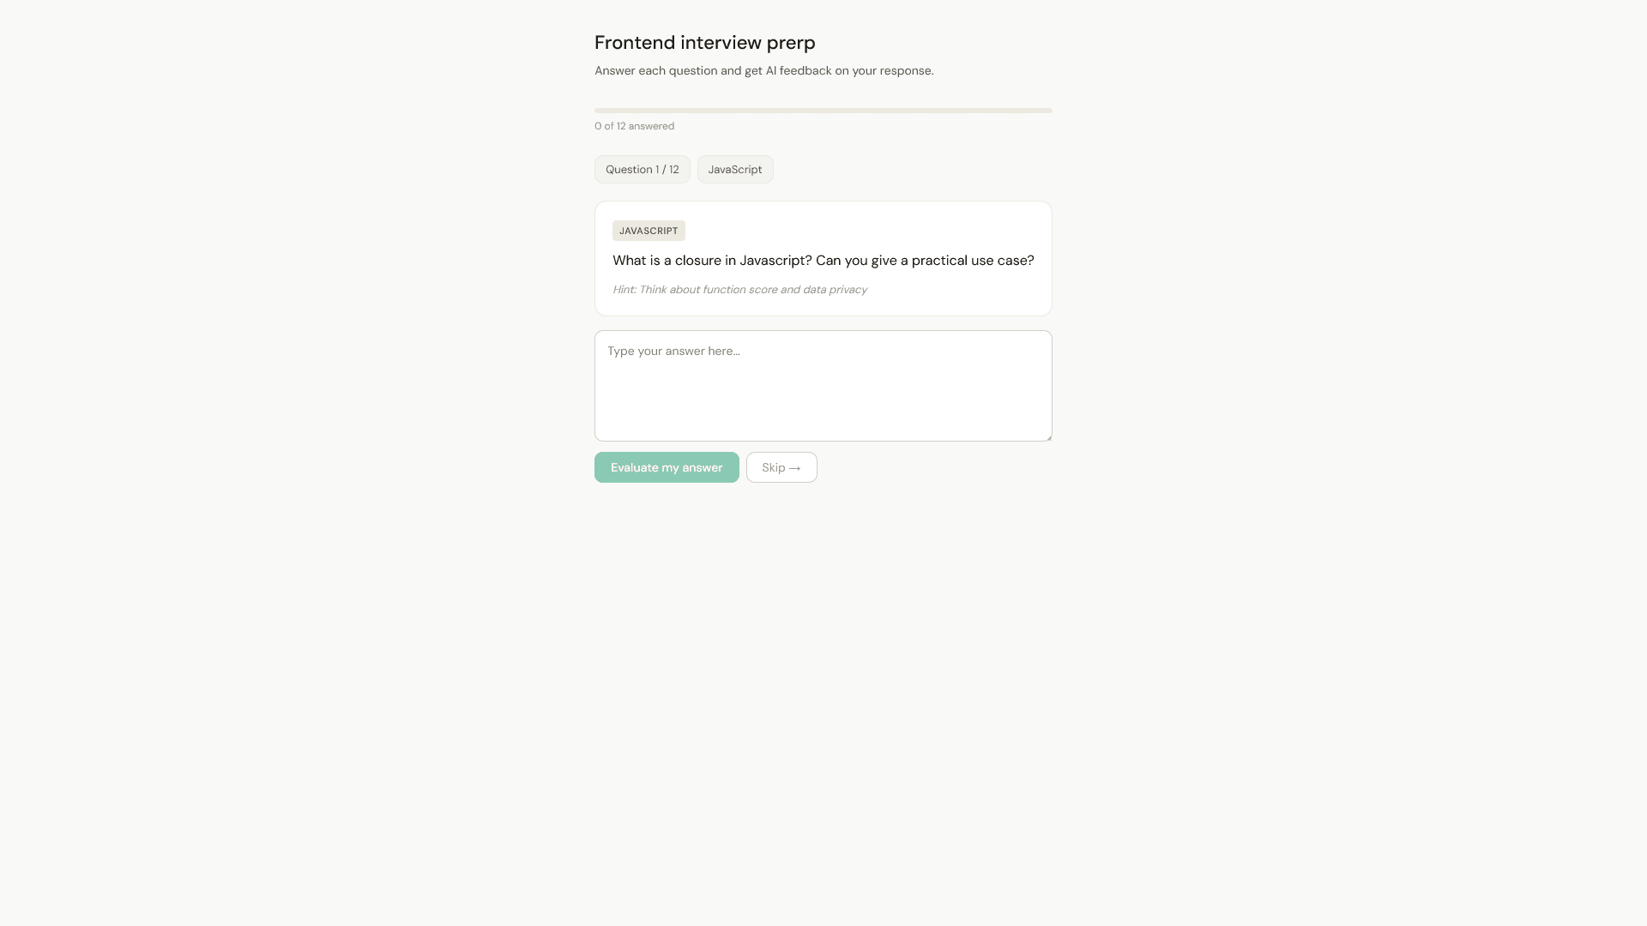Click the right end of the progress bar

1047,110
